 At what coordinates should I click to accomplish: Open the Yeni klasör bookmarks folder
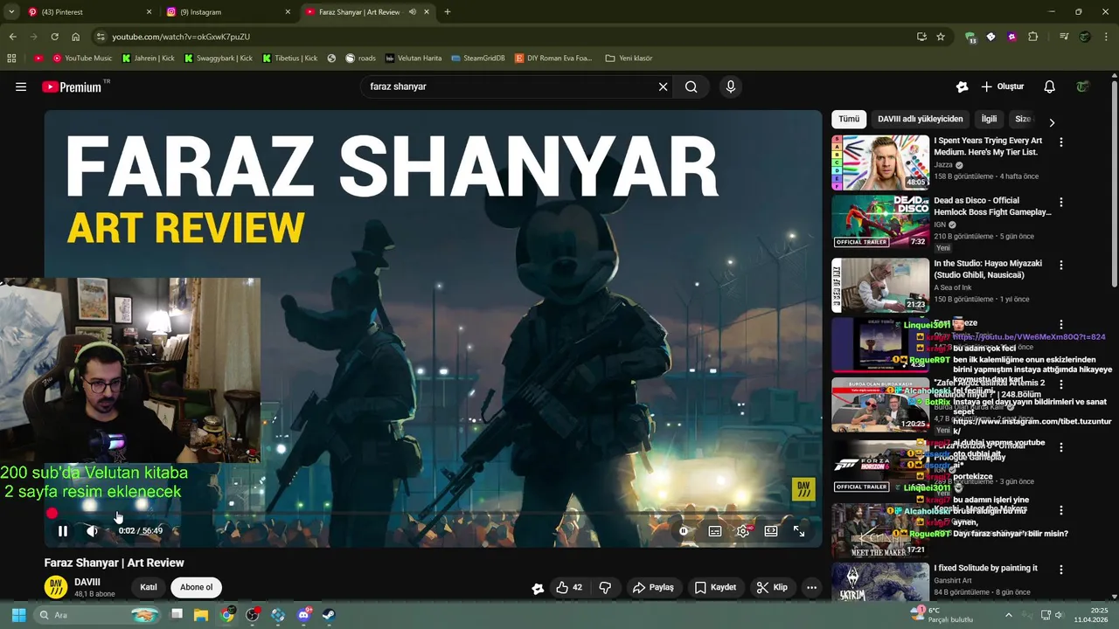pos(629,59)
